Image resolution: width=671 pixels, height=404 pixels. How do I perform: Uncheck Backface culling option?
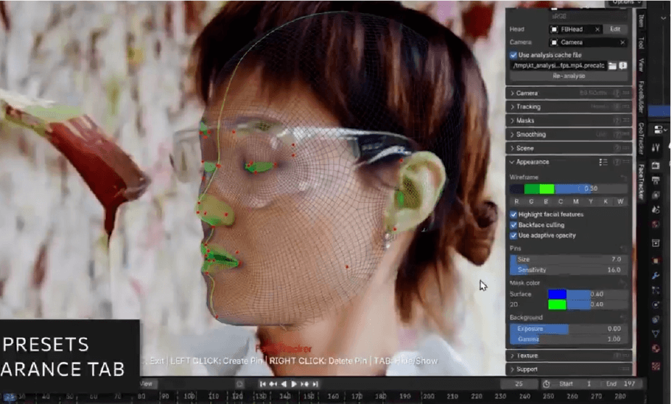[514, 225]
